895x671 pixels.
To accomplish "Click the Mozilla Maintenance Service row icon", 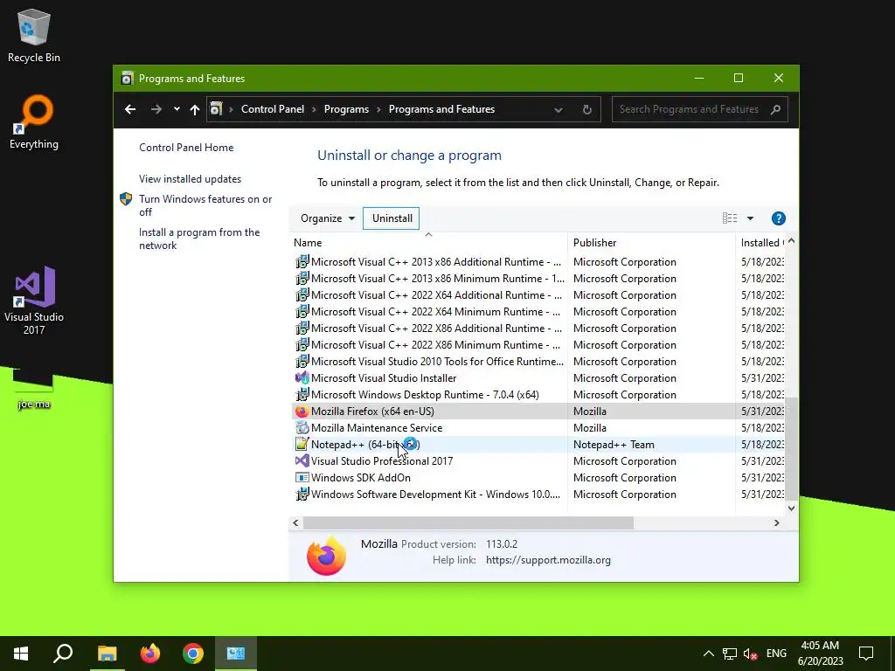I will [x=302, y=427].
